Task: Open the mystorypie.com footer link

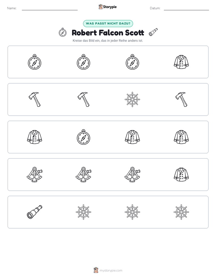Action: 111,271
